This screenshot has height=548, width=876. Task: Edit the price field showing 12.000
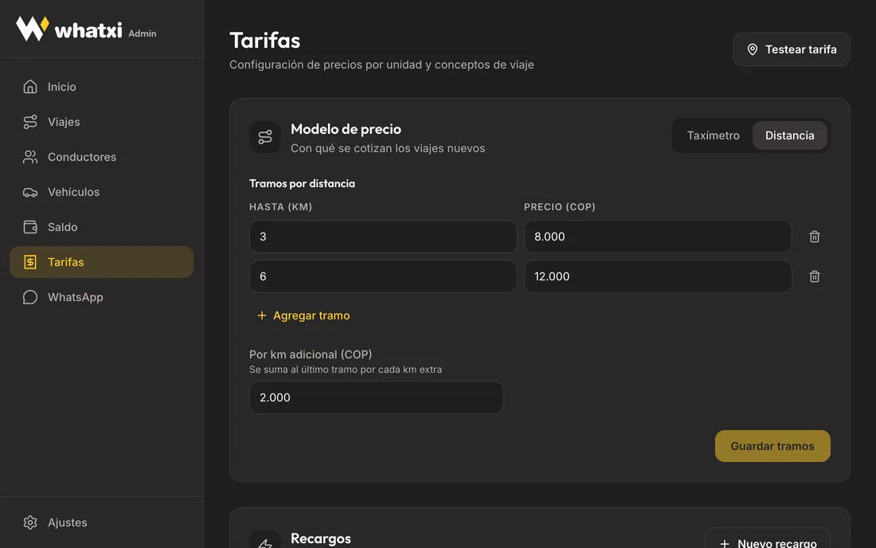[658, 276]
